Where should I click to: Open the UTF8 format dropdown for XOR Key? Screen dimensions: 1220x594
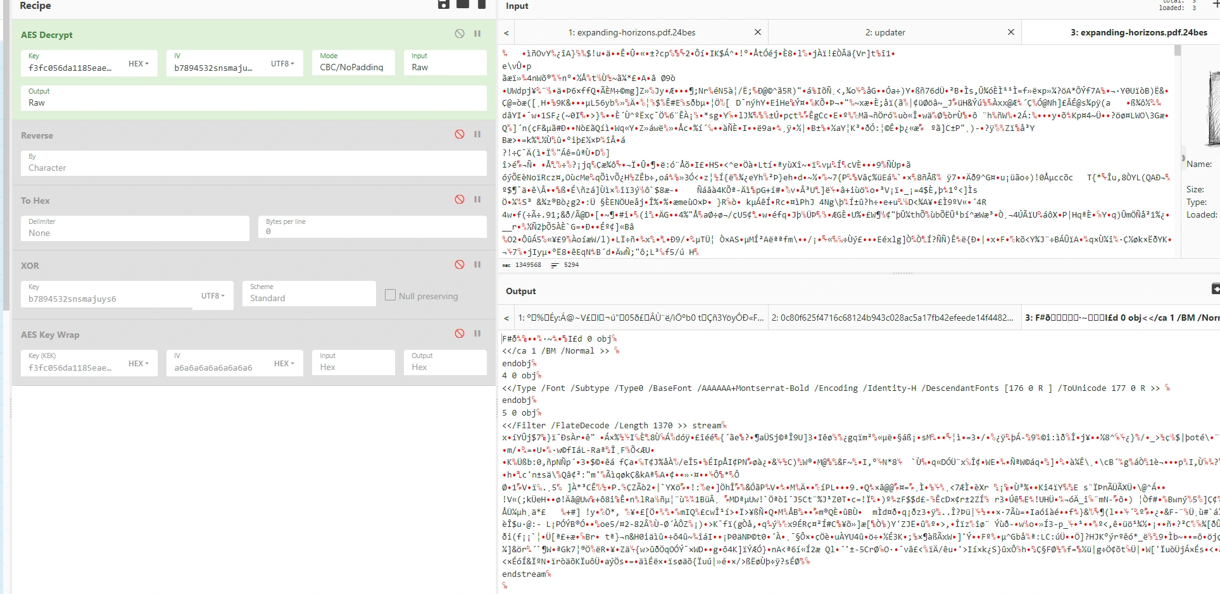[213, 296]
